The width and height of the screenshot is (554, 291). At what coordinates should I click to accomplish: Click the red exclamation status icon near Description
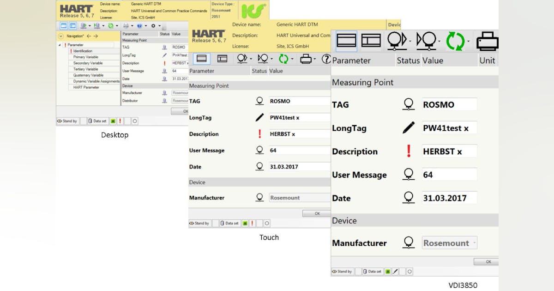[x=408, y=152]
